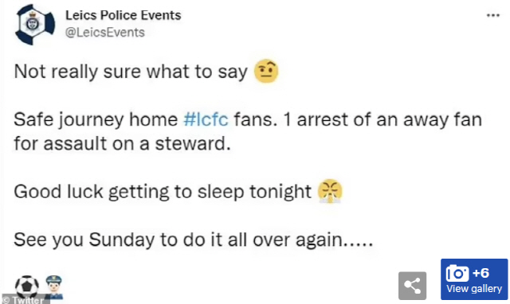510x304 pixels.
Task: Click the +6 photo count label
Action: coord(481,273)
